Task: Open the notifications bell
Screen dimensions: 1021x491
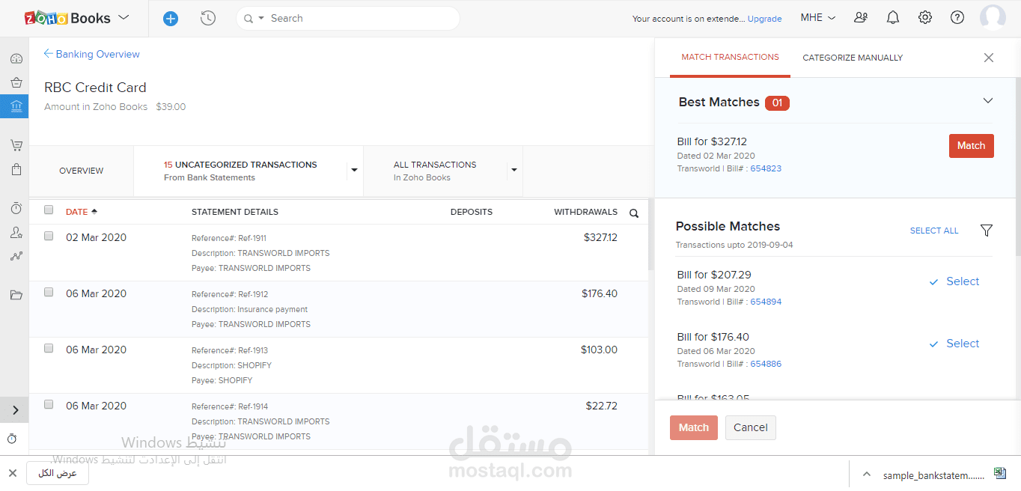Action: (893, 18)
